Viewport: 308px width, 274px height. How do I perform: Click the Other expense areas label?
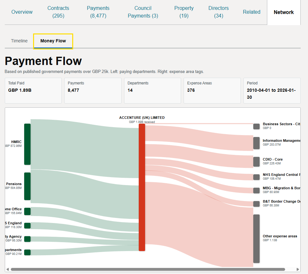pyautogui.click(x=280, y=236)
